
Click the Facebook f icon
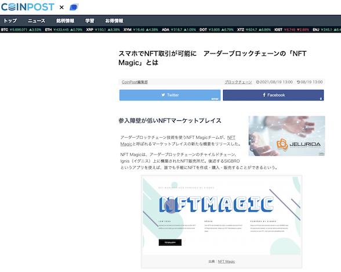(x=264, y=95)
